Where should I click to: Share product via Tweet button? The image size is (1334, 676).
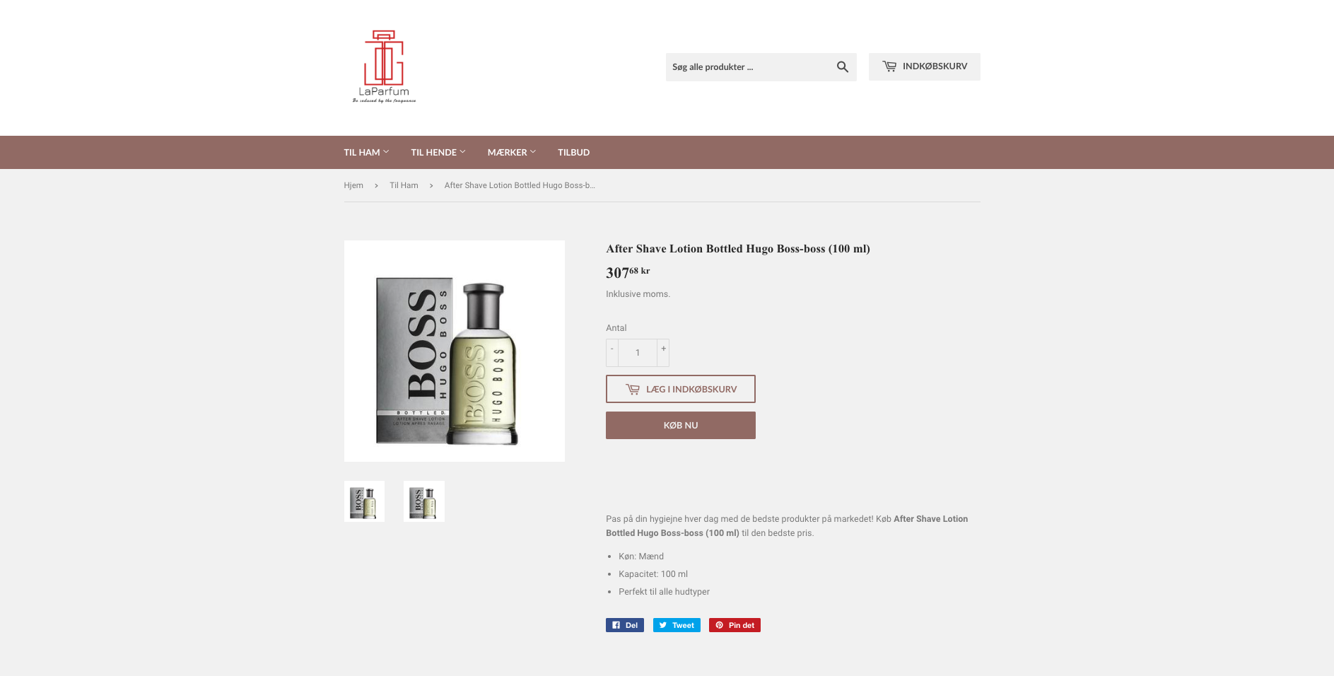click(x=677, y=625)
